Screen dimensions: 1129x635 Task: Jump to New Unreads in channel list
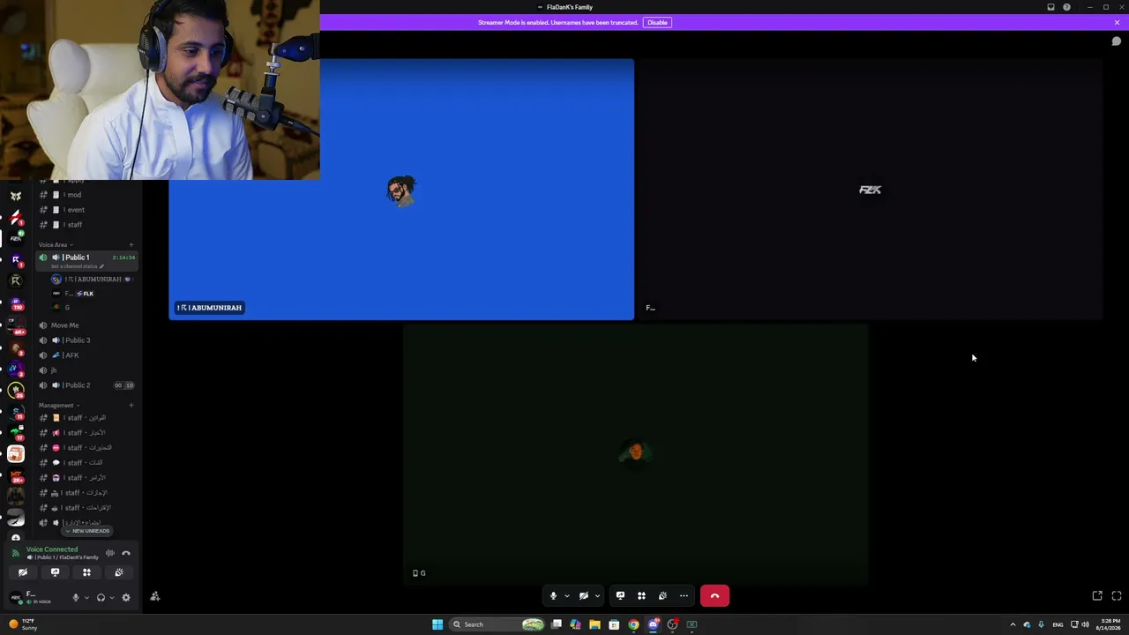88,531
